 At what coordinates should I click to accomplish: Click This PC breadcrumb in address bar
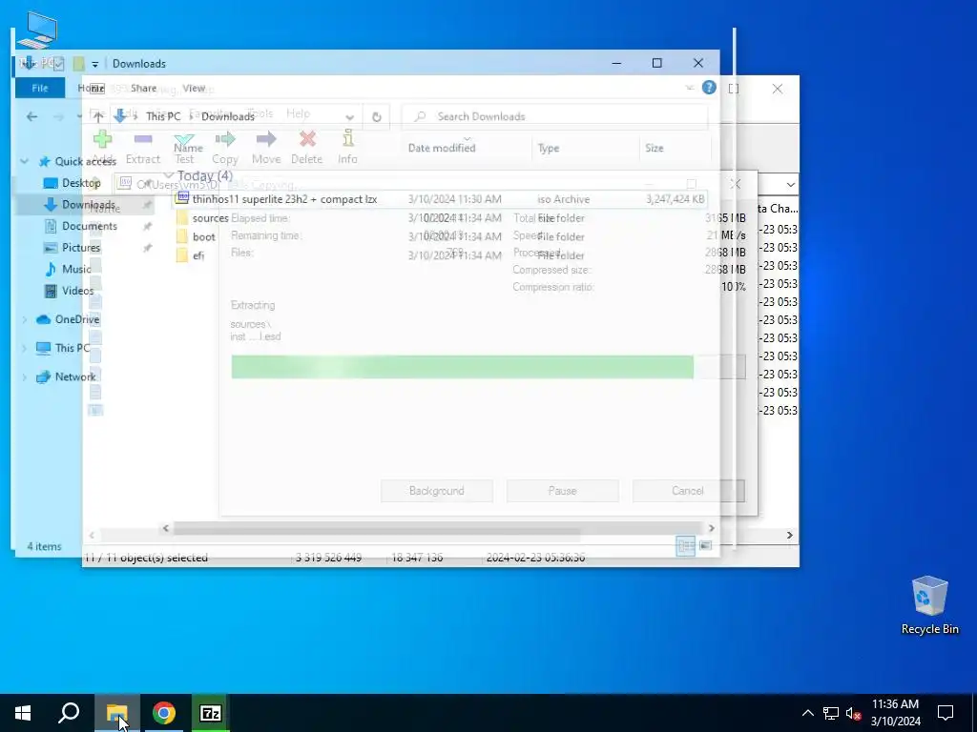(x=163, y=116)
